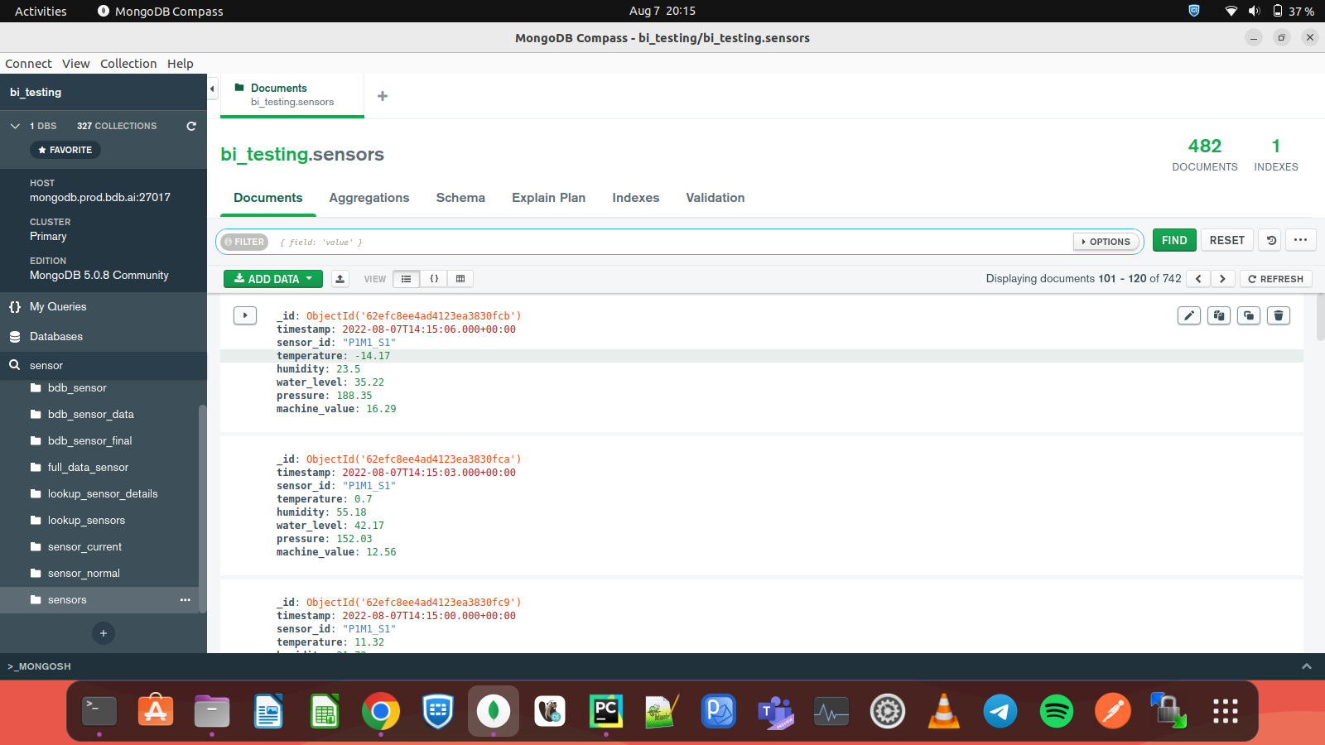Open the ADD DATA dropdown

pyautogui.click(x=273, y=279)
